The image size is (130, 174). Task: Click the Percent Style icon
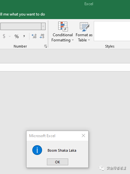[16, 36]
